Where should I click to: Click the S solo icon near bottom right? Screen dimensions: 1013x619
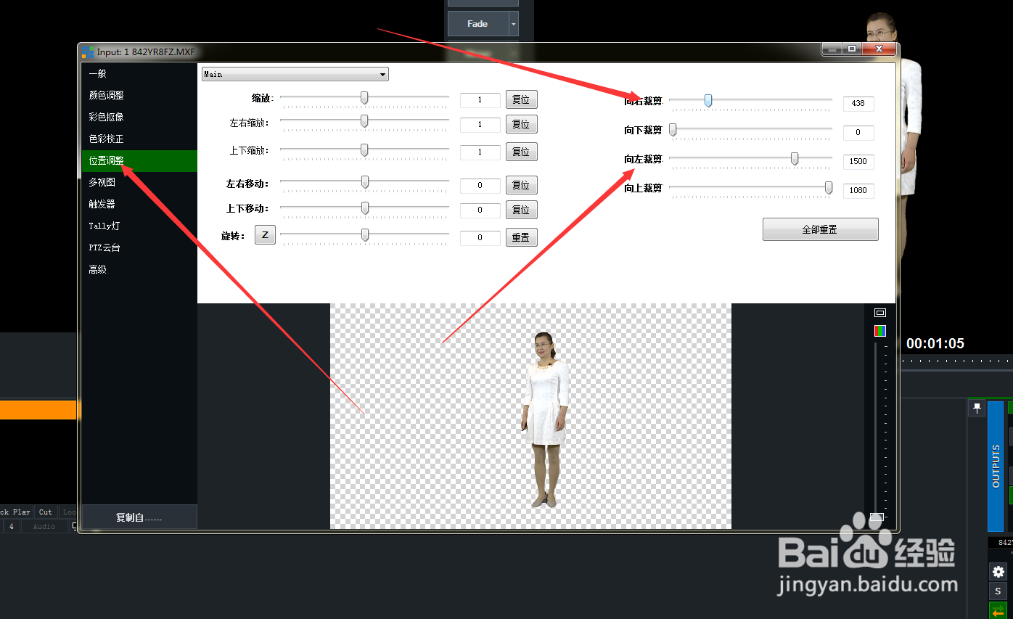click(996, 591)
